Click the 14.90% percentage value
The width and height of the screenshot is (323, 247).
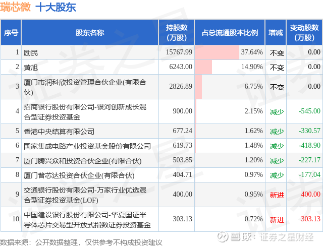click(252, 67)
